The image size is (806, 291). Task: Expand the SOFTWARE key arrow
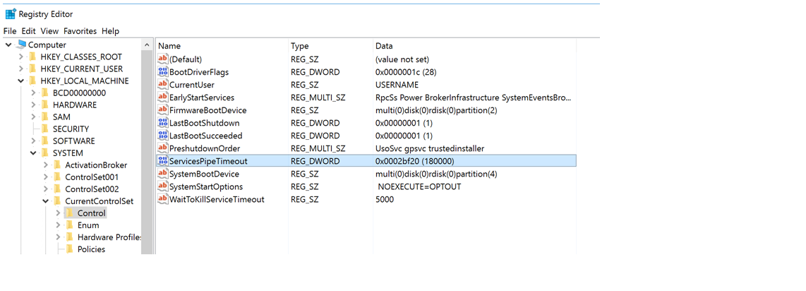tap(33, 141)
